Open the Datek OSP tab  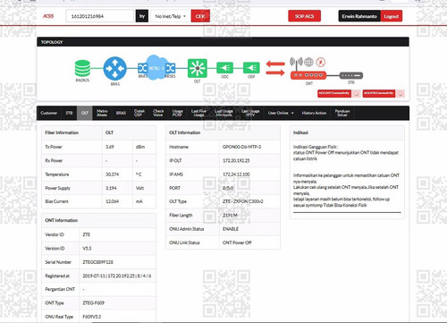[139, 113]
